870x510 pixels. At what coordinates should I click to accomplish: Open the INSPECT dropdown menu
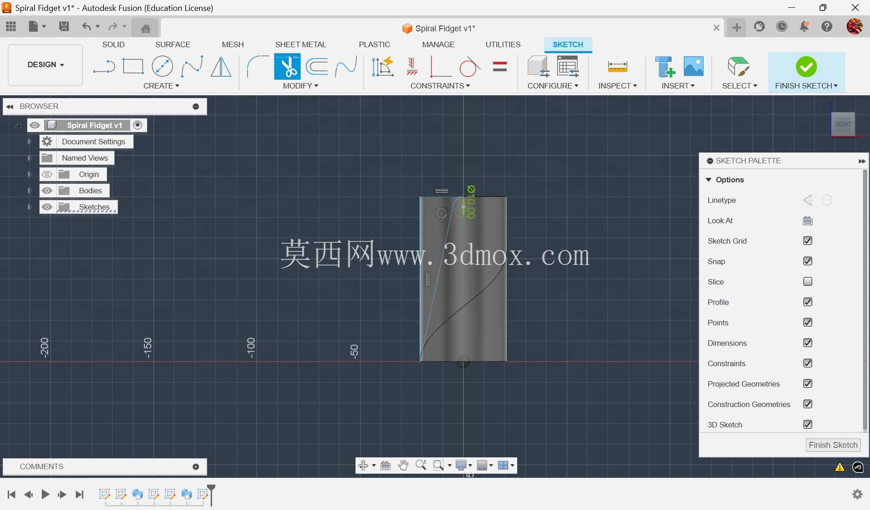617,86
